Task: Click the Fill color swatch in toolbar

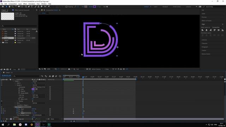Action: click(86, 7)
